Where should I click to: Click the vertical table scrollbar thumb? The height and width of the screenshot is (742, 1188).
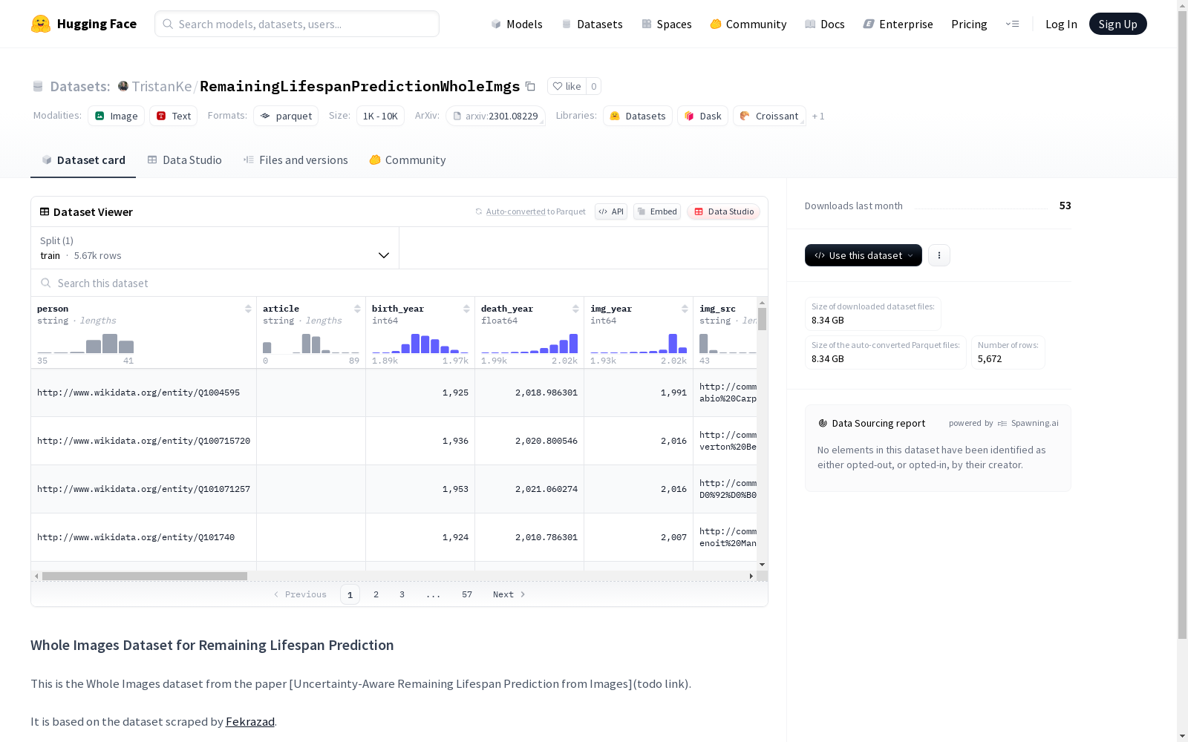click(762, 319)
